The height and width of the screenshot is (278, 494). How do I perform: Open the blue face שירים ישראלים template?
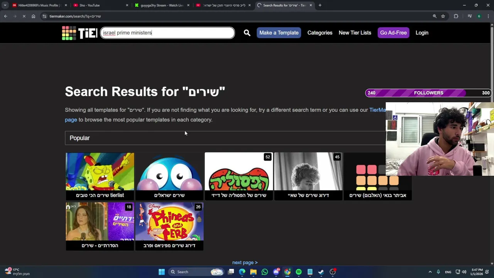[169, 176]
